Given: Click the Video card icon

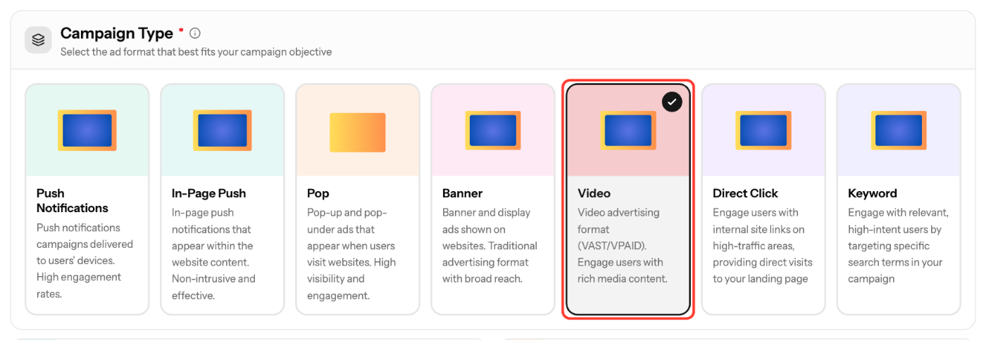Looking at the screenshot, I should [628, 131].
